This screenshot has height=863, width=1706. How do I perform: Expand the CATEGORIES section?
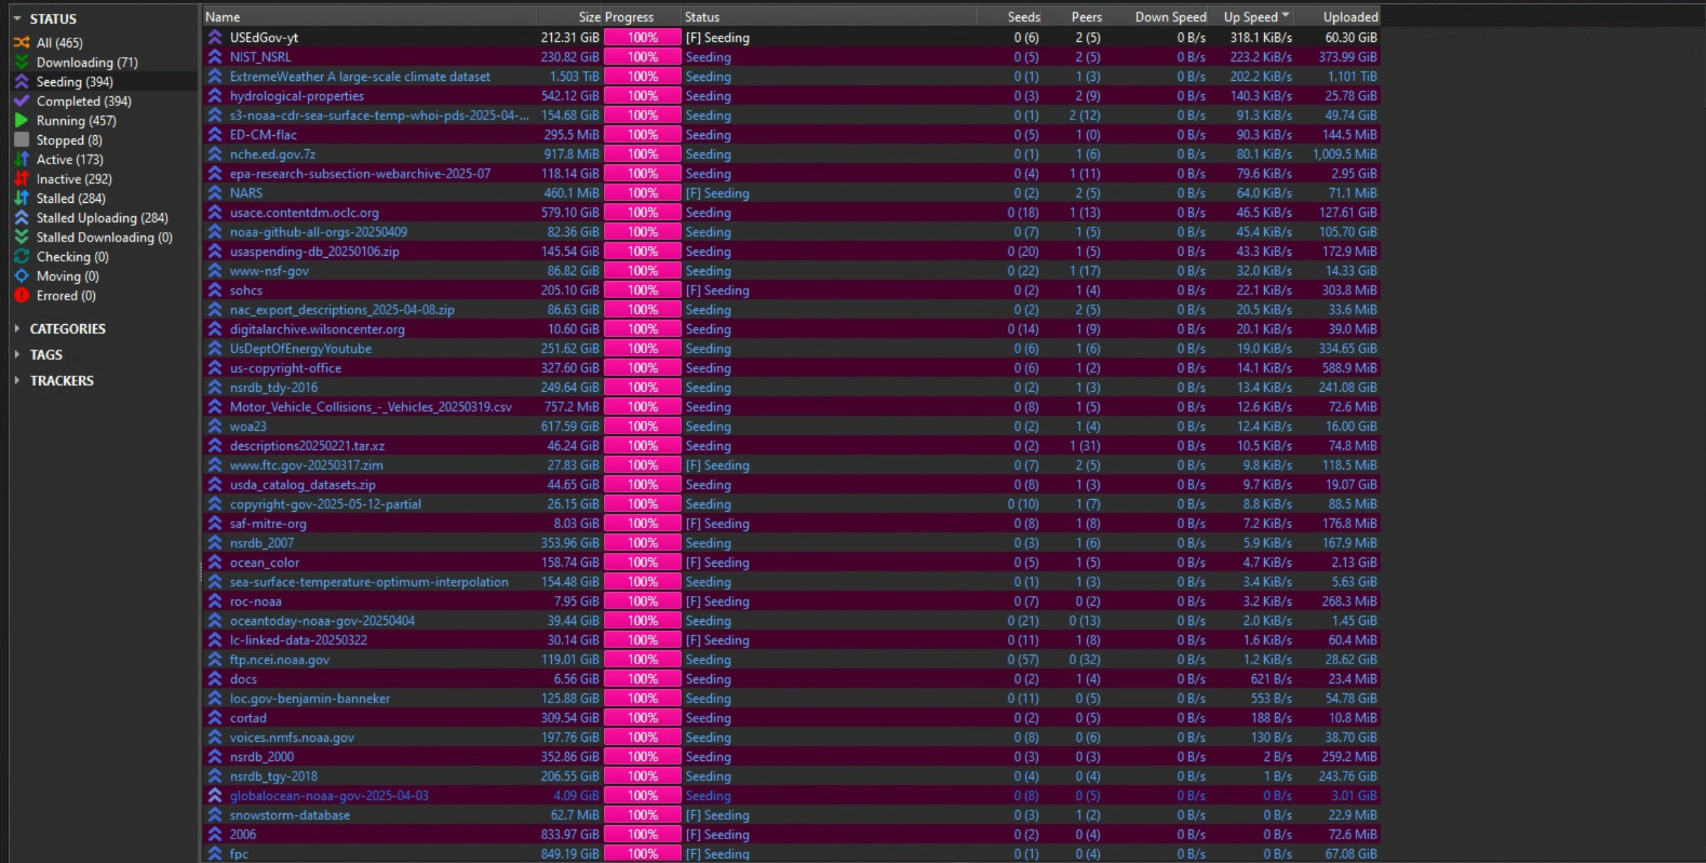pyautogui.click(x=17, y=328)
